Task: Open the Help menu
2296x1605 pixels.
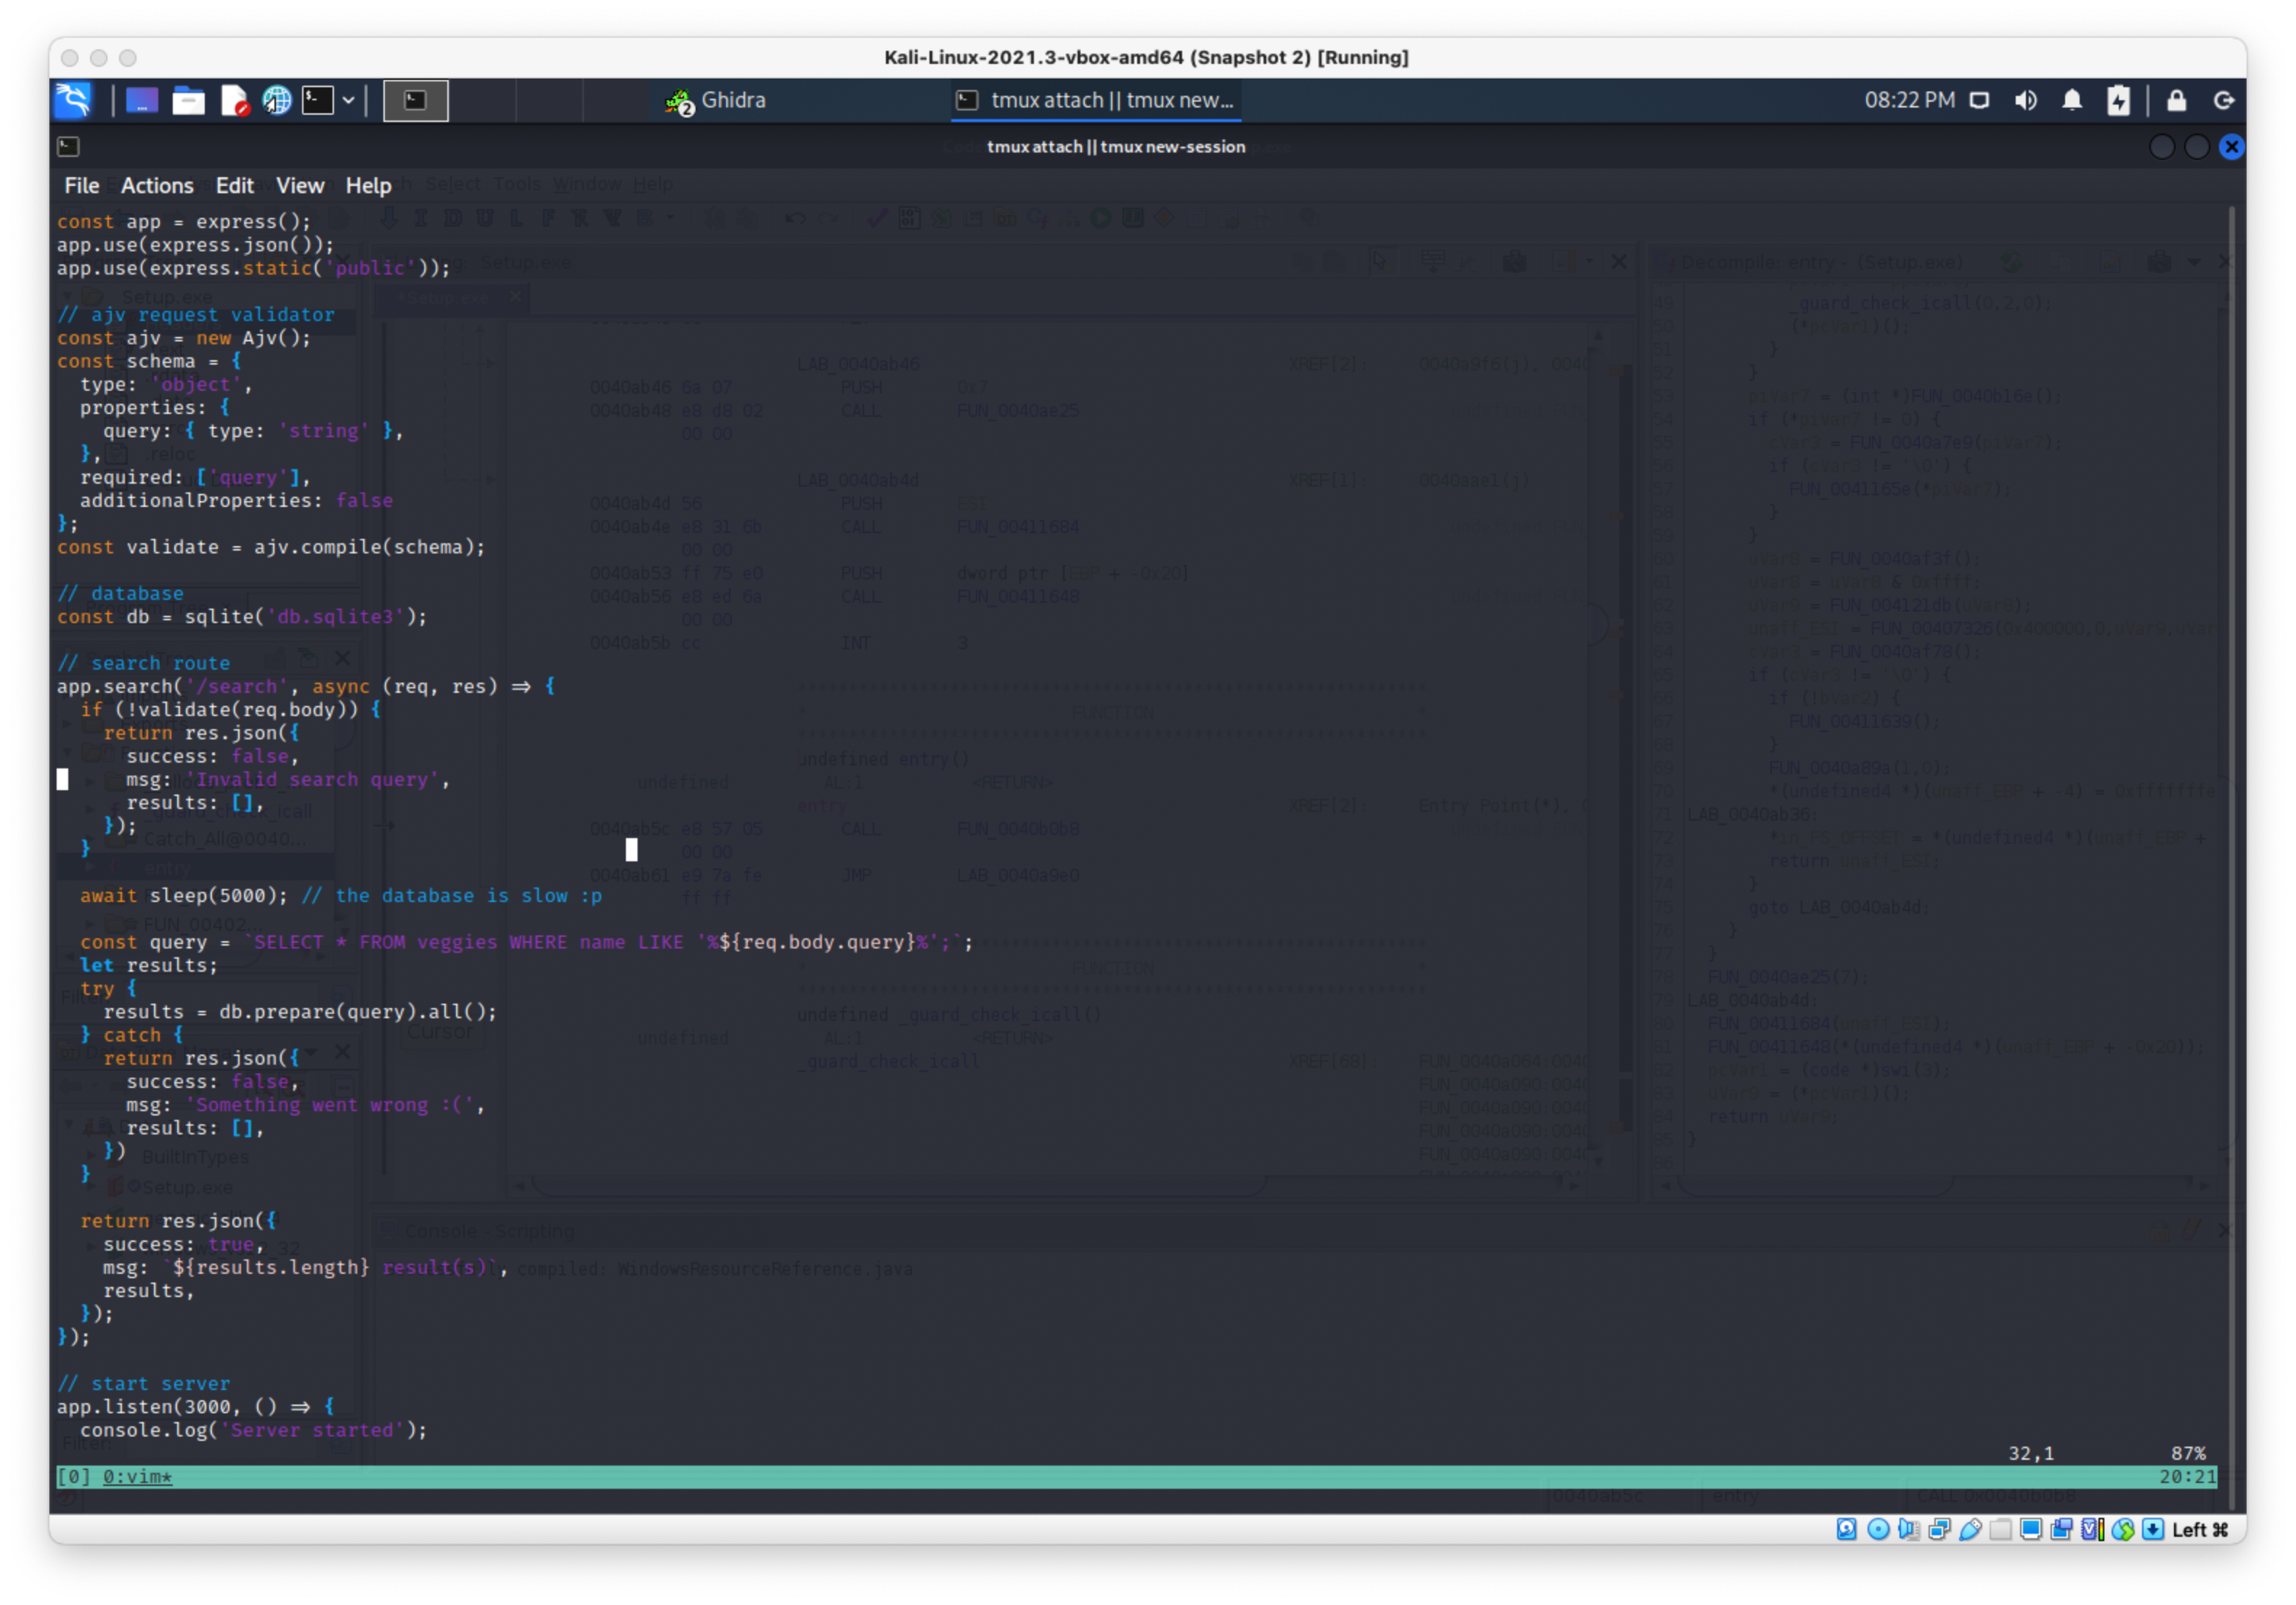Action: [368, 185]
